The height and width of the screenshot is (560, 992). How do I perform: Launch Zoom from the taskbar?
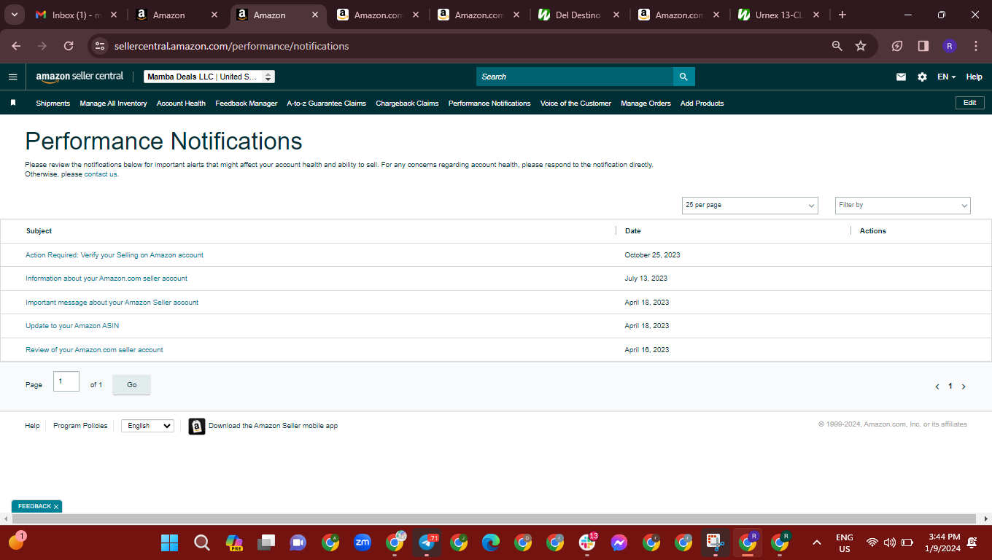(363, 542)
